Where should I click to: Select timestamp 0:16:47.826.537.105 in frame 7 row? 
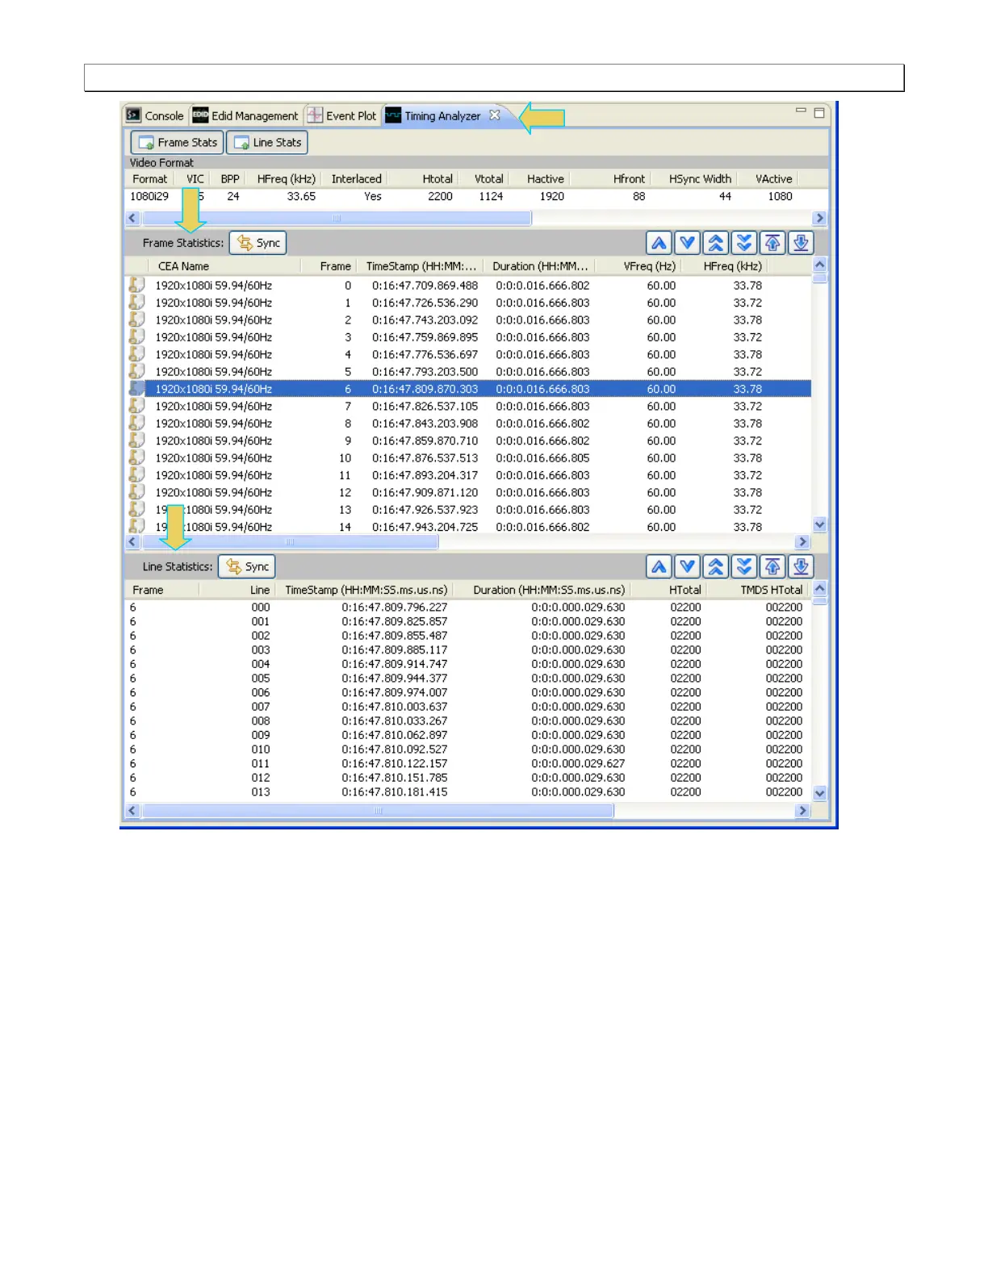tap(425, 406)
